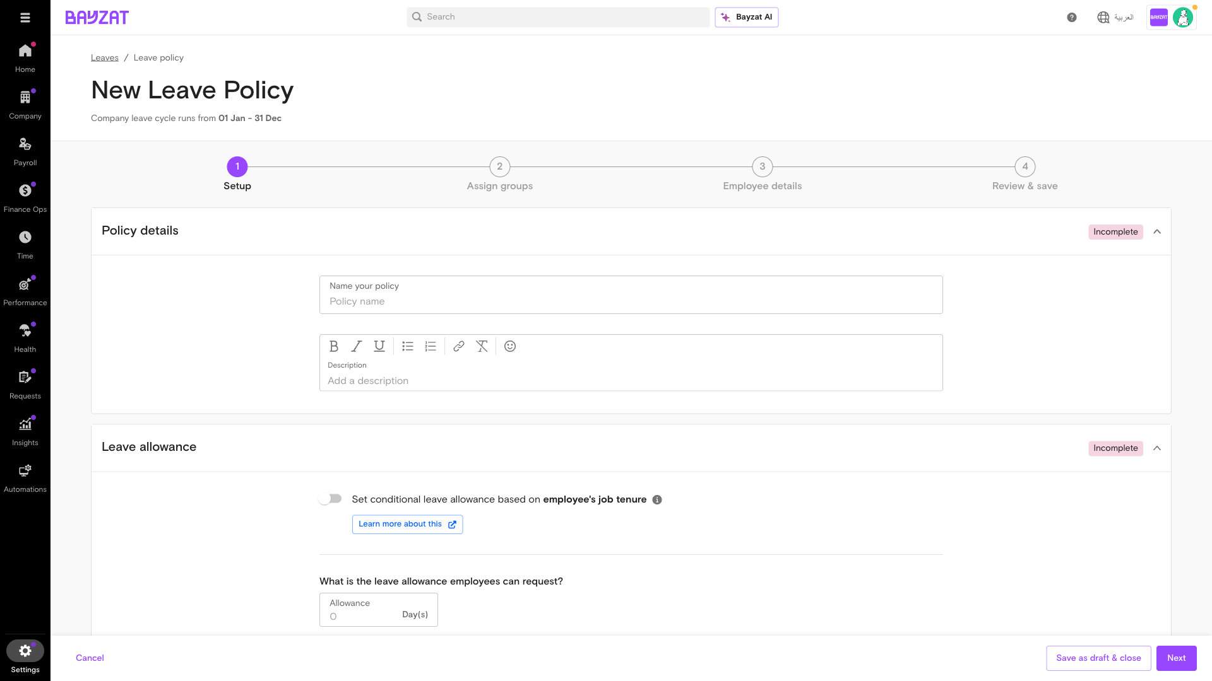The image size is (1212, 681).
Task: Apply italic formatting to description
Action: pyautogui.click(x=357, y=346)
